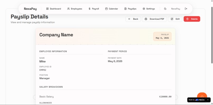
Task: Click the Employee Information heading
Action: [53, 51]
